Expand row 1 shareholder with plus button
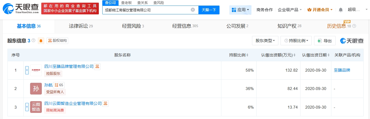This screenshot has width=370, height=119. coord(27,70)
